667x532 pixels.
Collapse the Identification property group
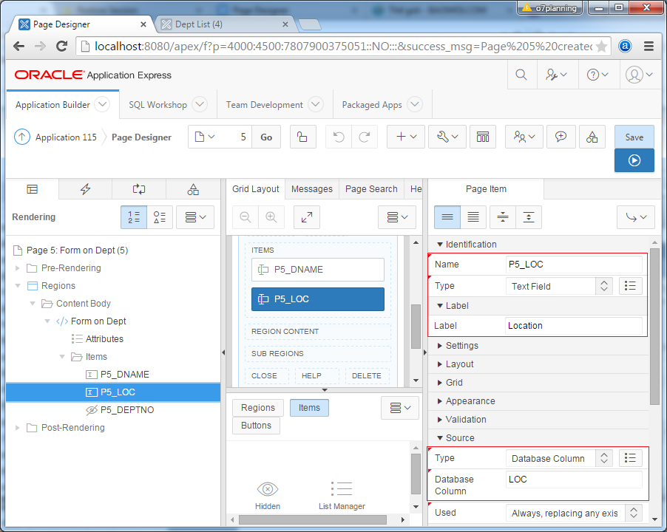click(x=440, y=245)
